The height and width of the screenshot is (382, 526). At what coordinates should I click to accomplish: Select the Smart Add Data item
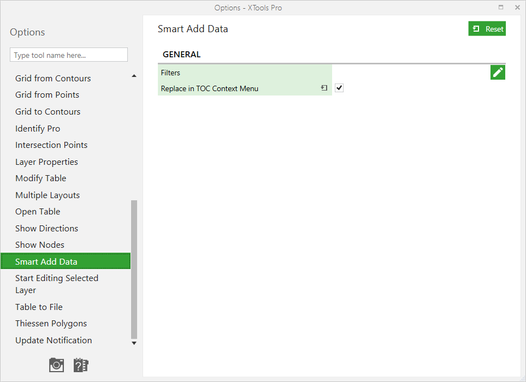[x=66, y=261]
